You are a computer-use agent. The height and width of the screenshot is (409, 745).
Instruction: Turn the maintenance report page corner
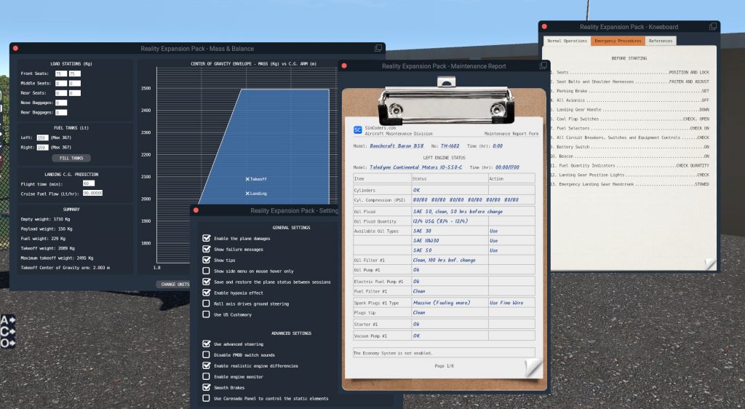pos(533,369)
